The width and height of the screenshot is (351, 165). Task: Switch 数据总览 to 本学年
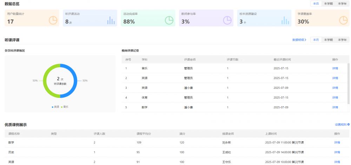pyautogui.click(x=342, y=4)
